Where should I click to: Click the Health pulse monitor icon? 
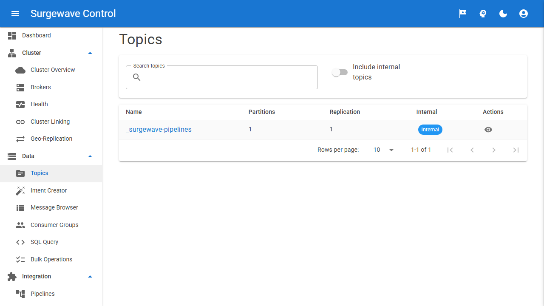(x=20, y=105)
